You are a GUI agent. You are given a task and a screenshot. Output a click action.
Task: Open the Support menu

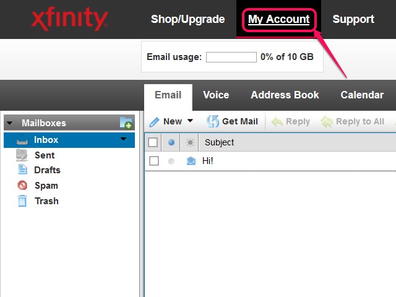pyautogui.click(x=353, y=19)
